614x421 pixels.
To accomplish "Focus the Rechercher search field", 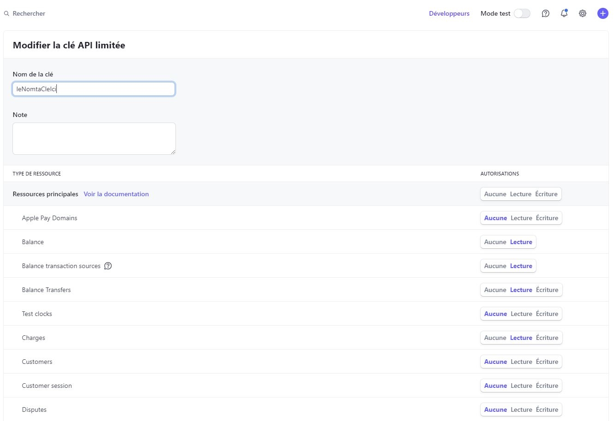I will [29, 14].
